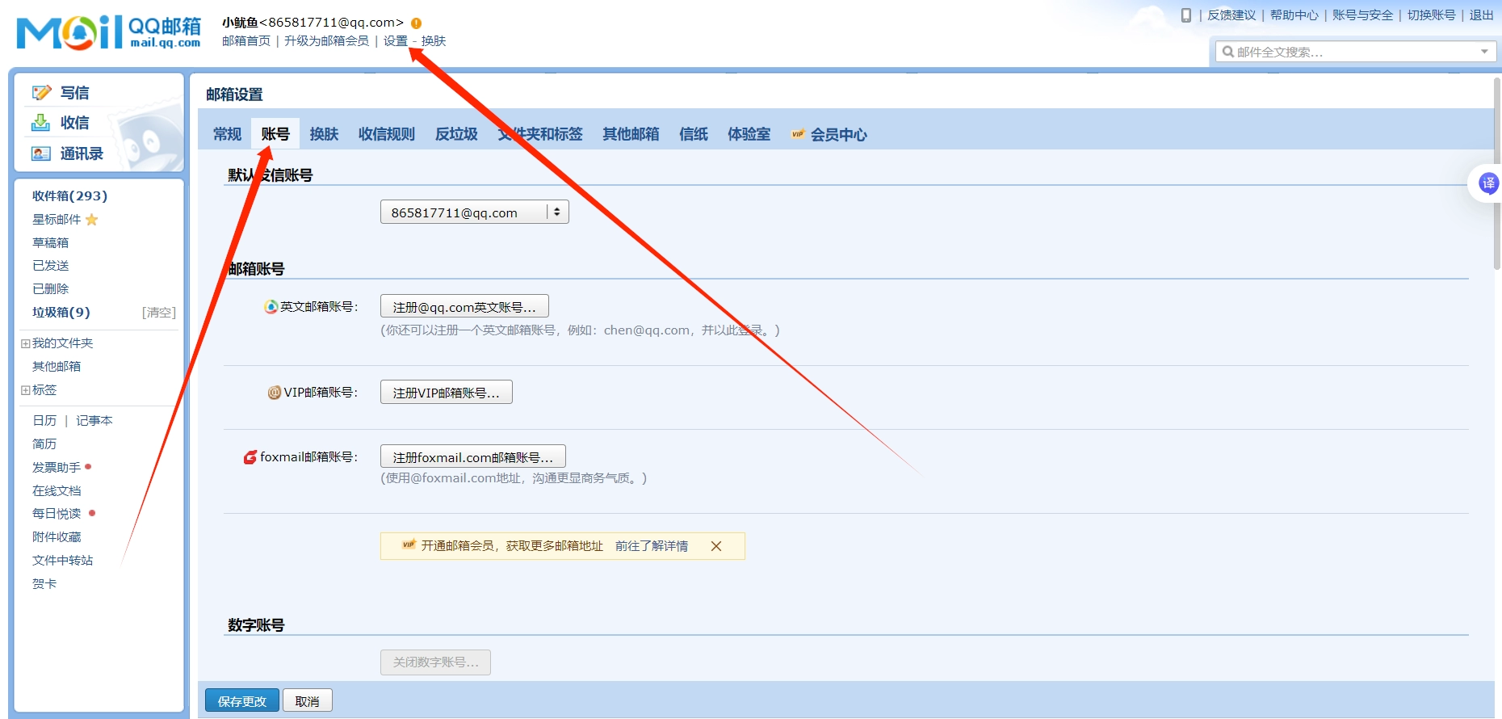Open 收件箱(293) folder
Image resolution: width=1502 pixels, height=719 pixels.
click(69, 196)
